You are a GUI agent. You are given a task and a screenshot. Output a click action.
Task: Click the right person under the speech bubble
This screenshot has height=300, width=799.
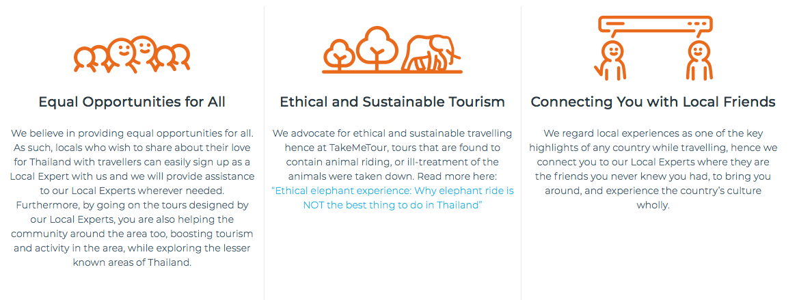698,59
